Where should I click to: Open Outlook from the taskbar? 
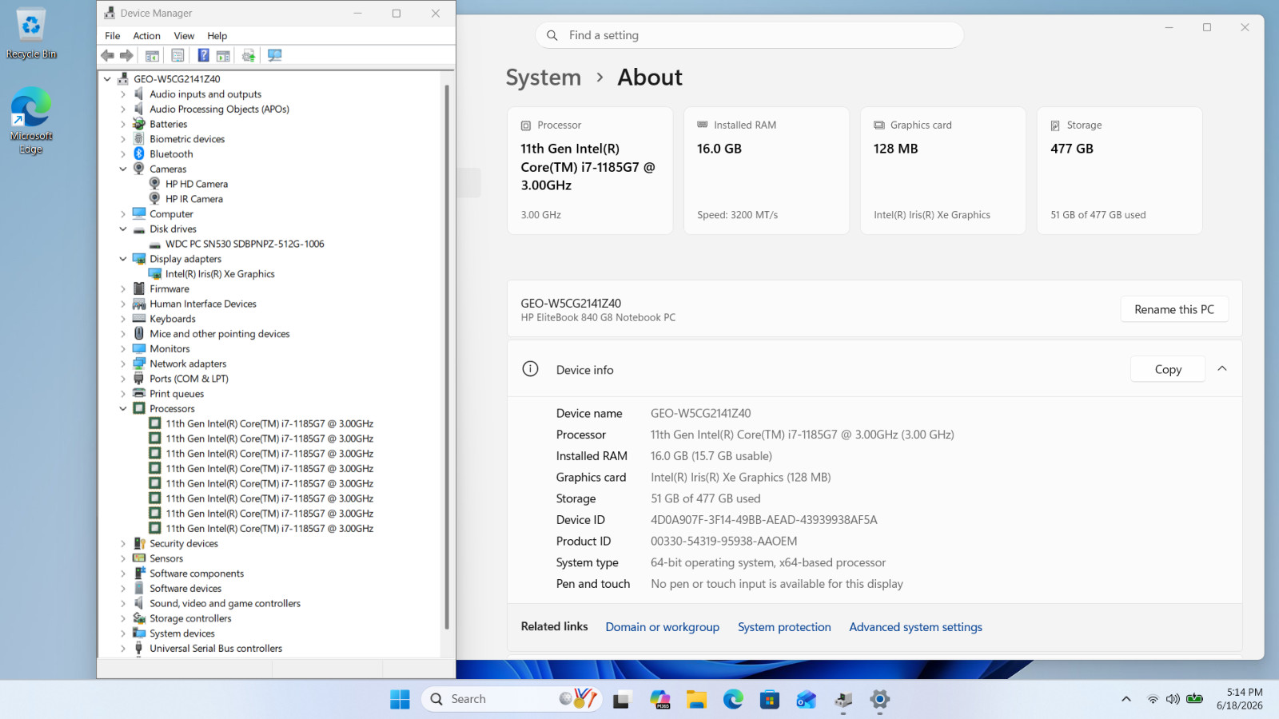(807, 699)
